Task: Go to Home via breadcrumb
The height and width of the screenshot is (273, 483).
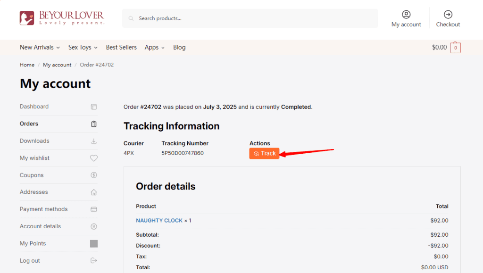Action: 27,65
